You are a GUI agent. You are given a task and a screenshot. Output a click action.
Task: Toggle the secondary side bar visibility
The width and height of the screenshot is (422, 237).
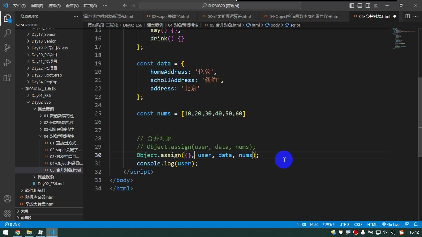click(368, 6)
